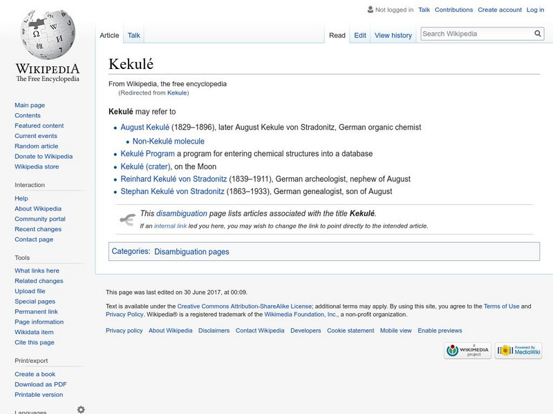Click Donate to Wikipedia
The image size is (553, 414).
44,157
